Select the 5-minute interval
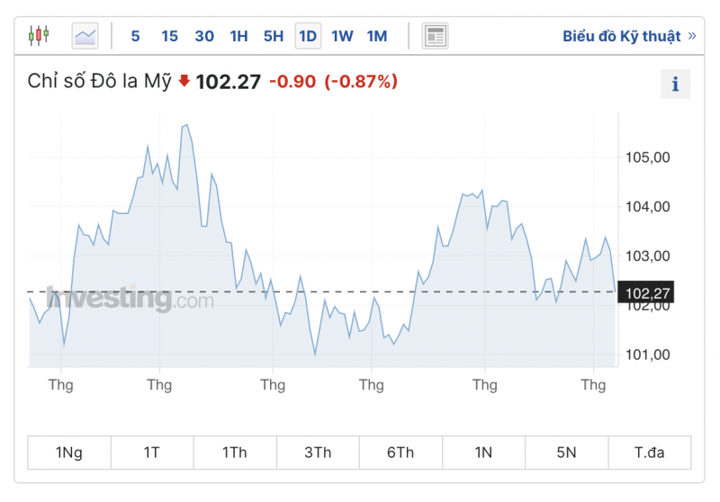Screen dimensions: 720x502 (135, 36)
